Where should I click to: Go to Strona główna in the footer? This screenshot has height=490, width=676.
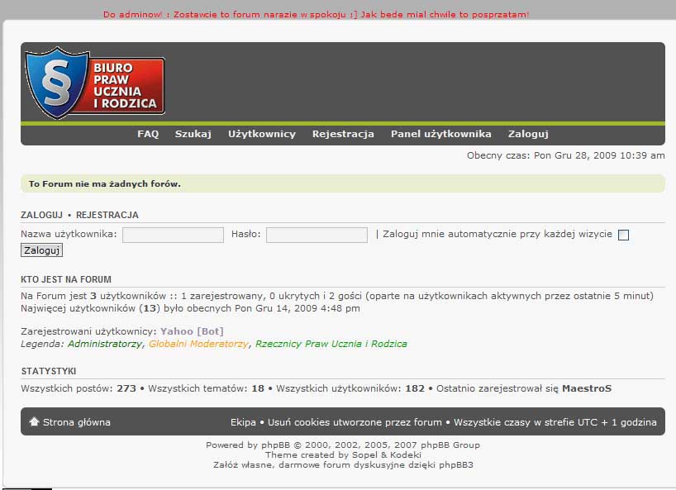(x=77, y=422)
